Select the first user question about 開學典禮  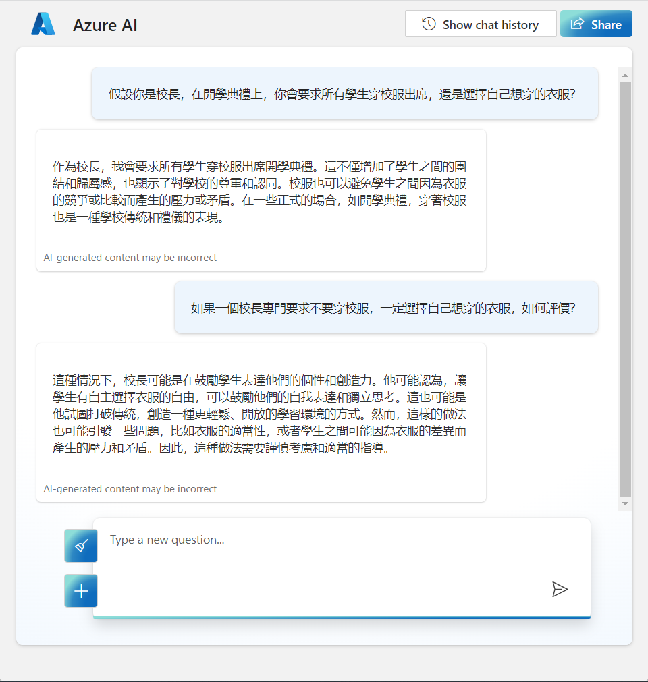(x=342, y=94)
